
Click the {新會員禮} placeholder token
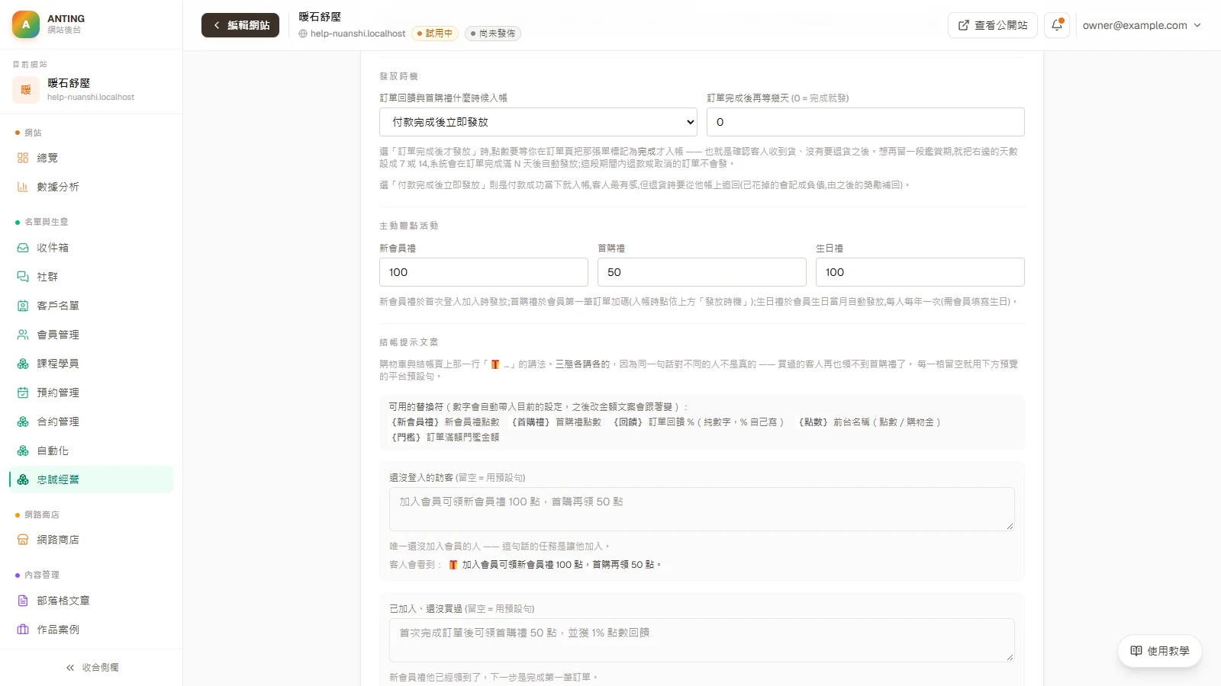(415, 422)
